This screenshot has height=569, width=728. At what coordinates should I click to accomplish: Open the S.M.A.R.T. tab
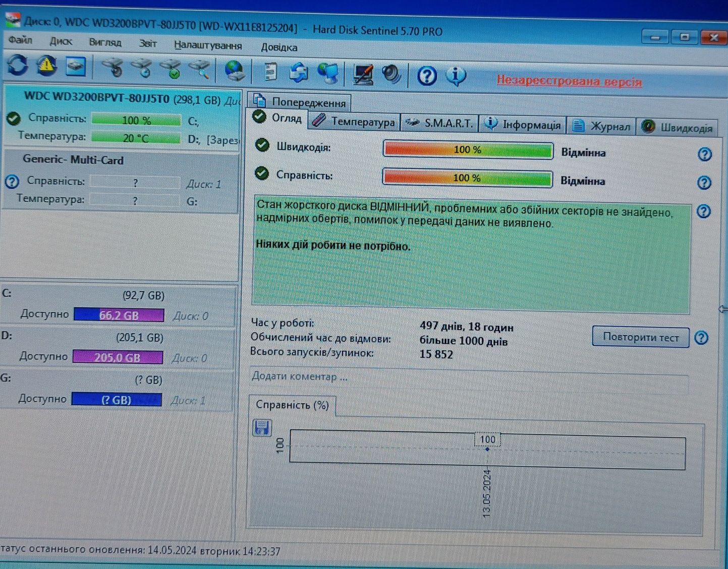pos(440,123)
